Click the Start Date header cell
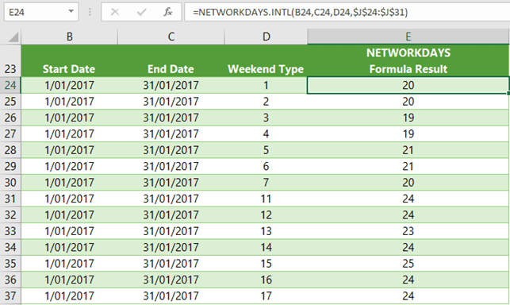This screenshot has height=305, width=510. (69, 61)
